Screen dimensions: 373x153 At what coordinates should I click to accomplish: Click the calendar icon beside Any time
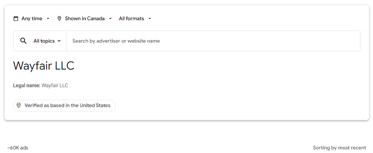[16, 18]
